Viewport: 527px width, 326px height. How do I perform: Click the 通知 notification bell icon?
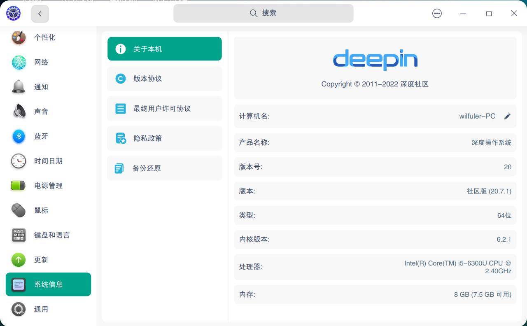tap(18, 87)
